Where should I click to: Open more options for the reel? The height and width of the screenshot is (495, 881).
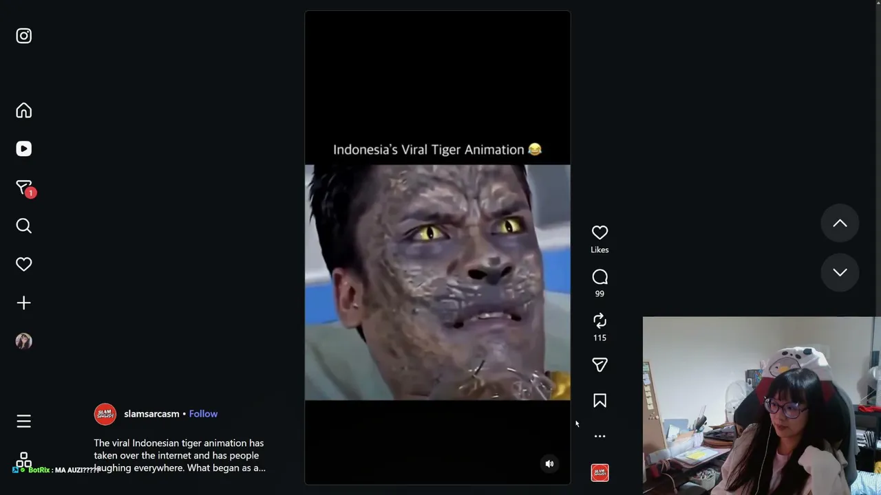[x=599, y=437]
